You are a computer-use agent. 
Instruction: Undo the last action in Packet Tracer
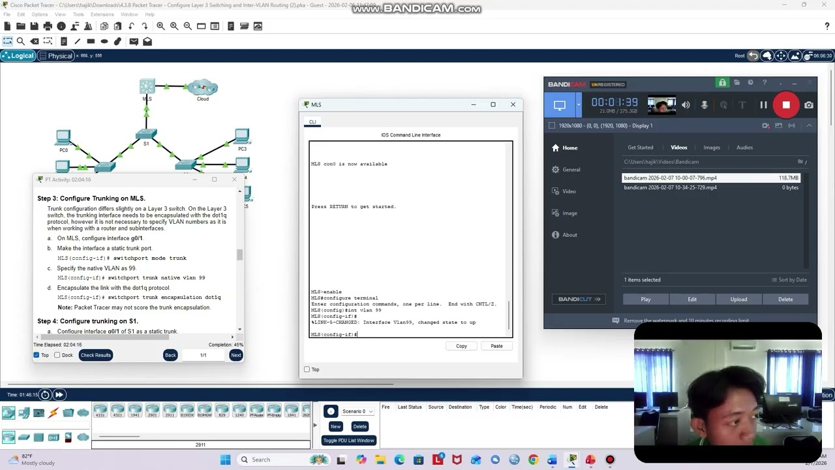(132, 26)
